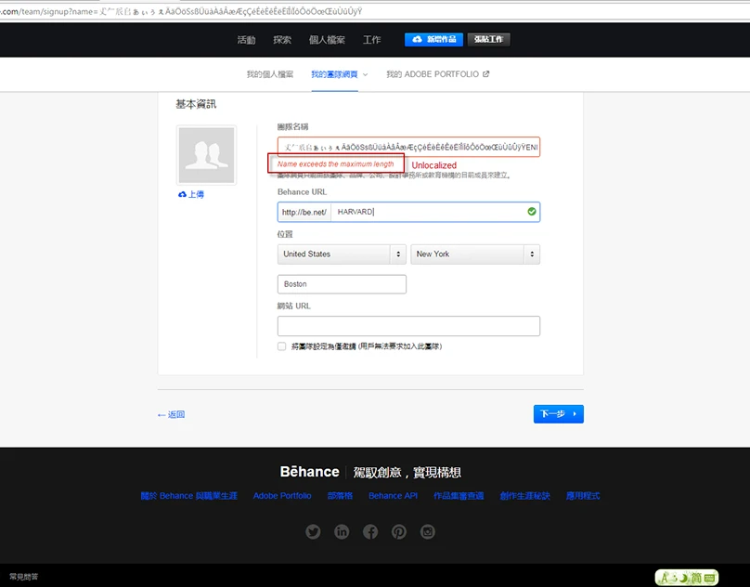The height and width of the screenshot is (587, 750).
Task: Expand the New York state dropdown
Action: pos(474,254)
